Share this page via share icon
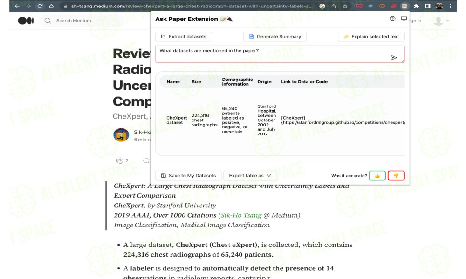Screen dimensions: 466x279 pos(334,6)
